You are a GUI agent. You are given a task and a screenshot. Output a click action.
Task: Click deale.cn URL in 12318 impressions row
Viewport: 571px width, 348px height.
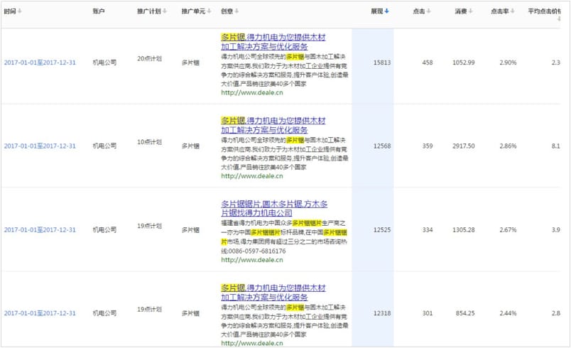point(252,343)
